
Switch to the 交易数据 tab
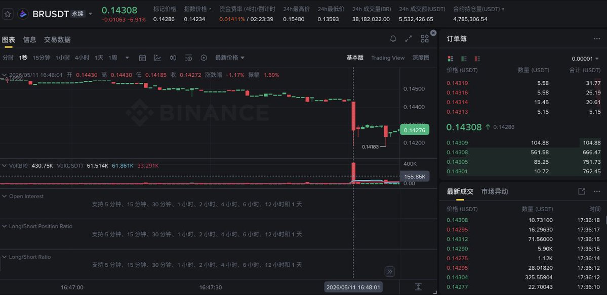(57, 39)
